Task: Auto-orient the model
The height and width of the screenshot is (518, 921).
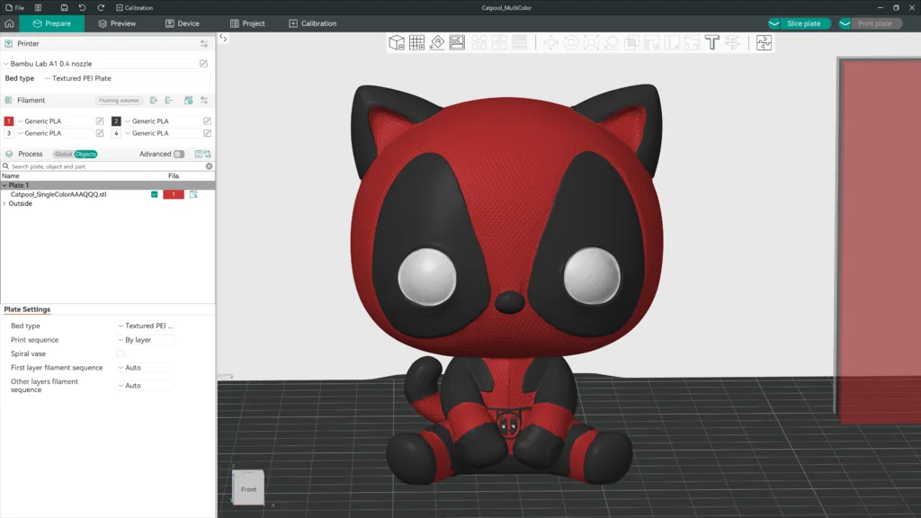Action: 436,42
